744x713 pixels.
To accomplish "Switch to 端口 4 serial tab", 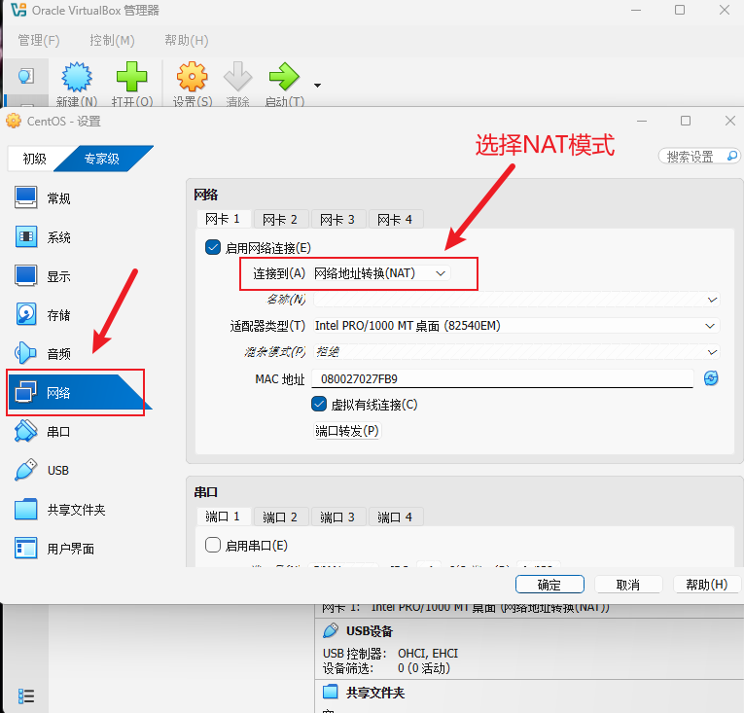I will click(x=395, y=517).
